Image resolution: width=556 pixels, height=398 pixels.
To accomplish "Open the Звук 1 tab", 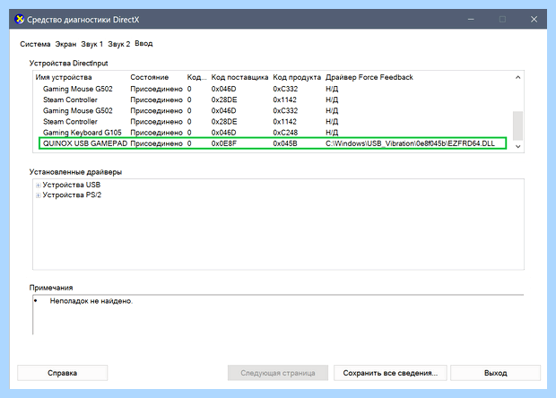I will 91,44.
